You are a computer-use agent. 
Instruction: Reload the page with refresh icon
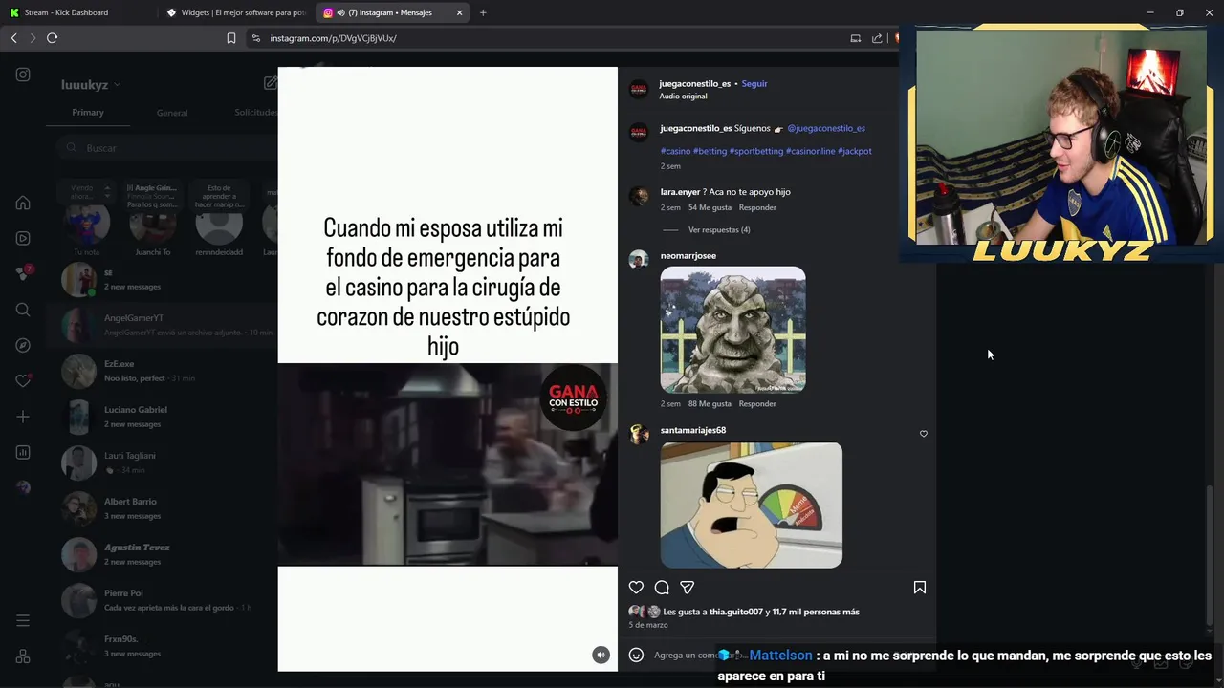tap(53, 38)
